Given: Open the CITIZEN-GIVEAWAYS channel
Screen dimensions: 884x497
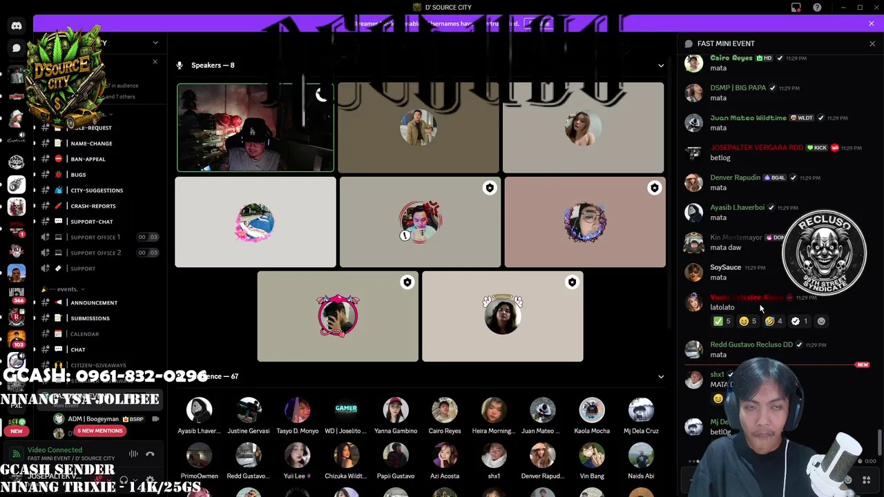Looking at the screenshot, I should pyautogui.click(x=98, y=365).
